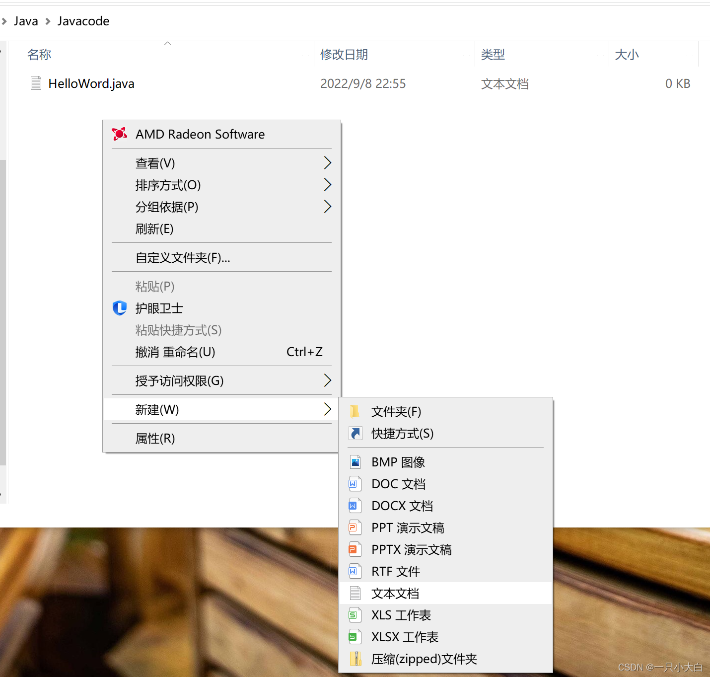Create a new 文件夹 via its folder icon
Image resolution: width=710 pixels, height=677 pixels.
pyautogui.click(x=355, y=411)
